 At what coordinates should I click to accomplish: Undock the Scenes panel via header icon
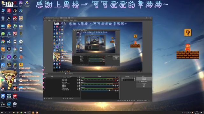click(61, 76)
